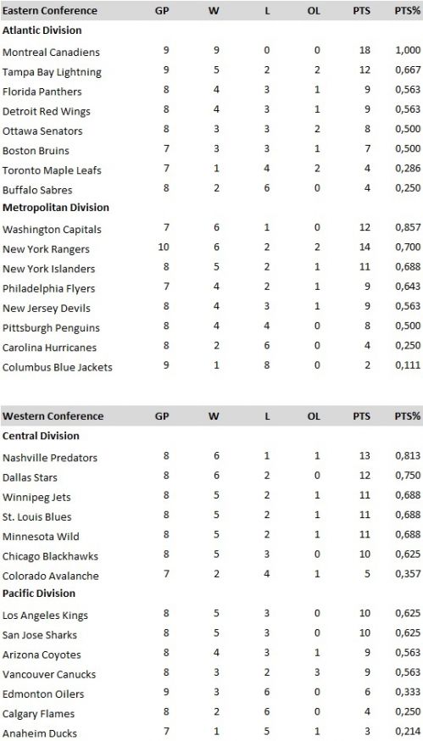Click the Eastern Conference PTS% column header
This screenshot has width=423, height=741.
click(408, 10)
